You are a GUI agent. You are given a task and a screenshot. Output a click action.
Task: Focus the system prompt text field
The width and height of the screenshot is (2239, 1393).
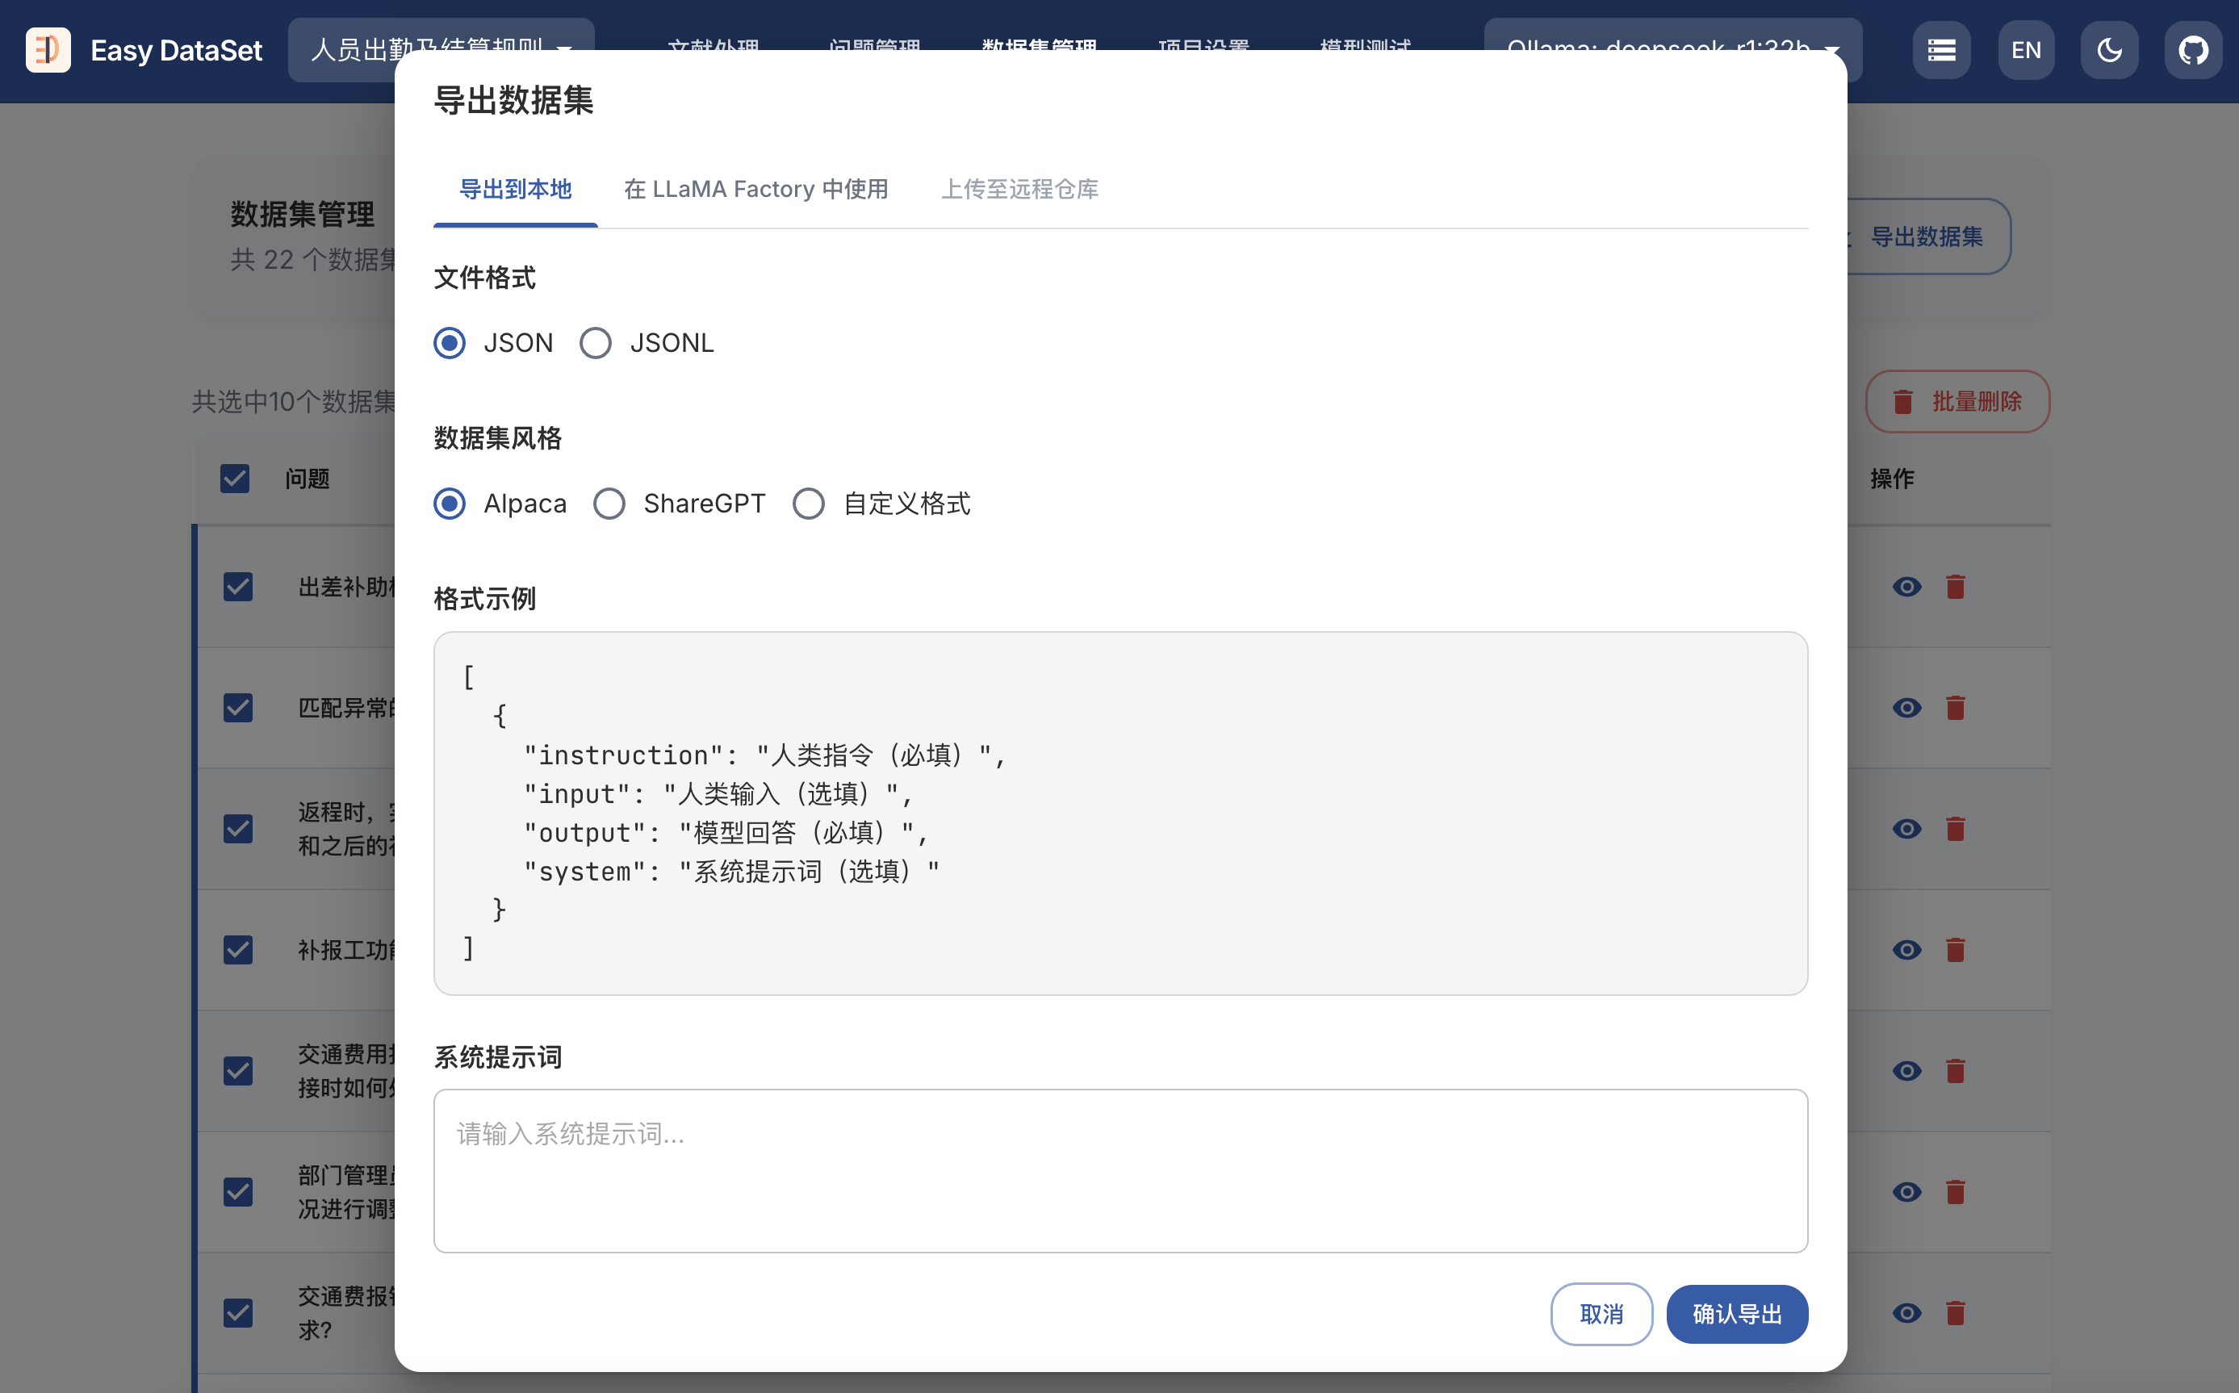pos(1119,1170)
